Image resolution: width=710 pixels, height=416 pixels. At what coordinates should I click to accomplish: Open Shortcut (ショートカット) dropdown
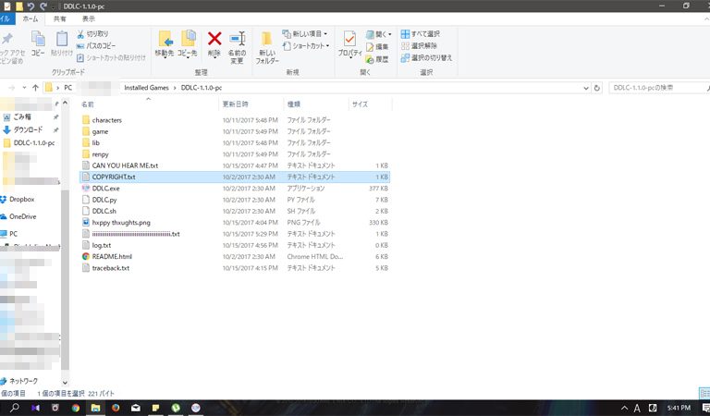point(306,45)
